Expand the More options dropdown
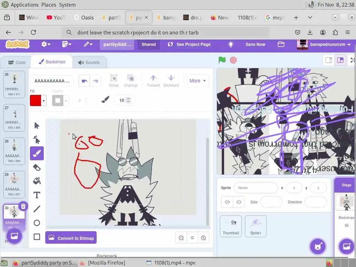The width and height of the screenshot is (356, 267). (x=197, y=81)
